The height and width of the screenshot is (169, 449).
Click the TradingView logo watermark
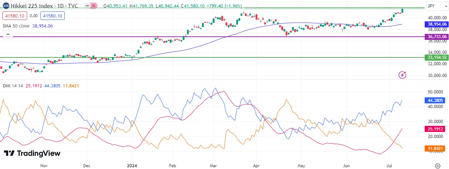tap(32, 153)
